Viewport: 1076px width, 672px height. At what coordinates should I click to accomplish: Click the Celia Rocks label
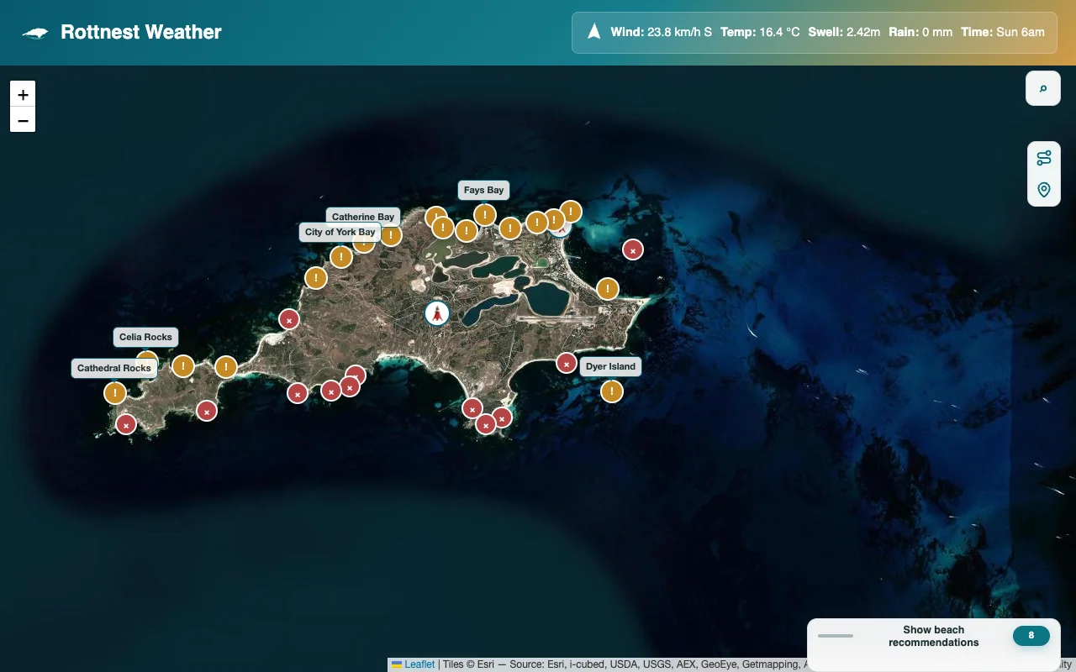point(145,337)
